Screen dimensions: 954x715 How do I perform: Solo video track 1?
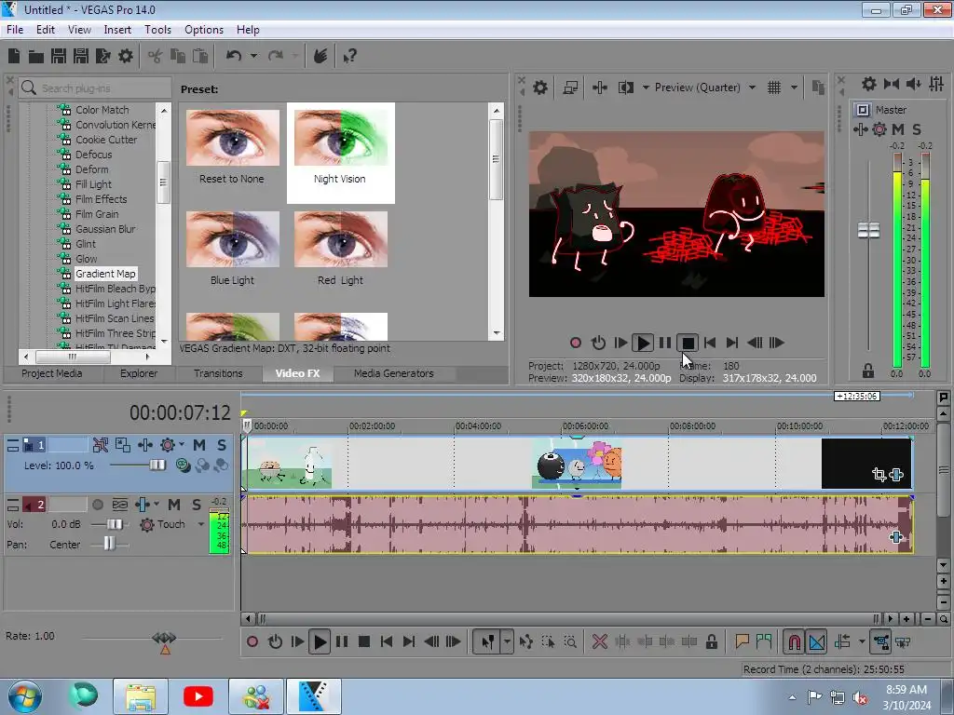222,445
